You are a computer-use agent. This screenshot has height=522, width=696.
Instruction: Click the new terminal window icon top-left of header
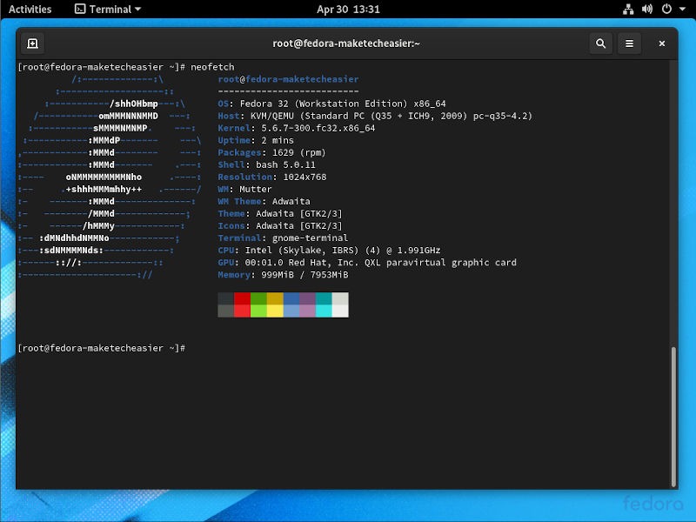coord(32,43)
